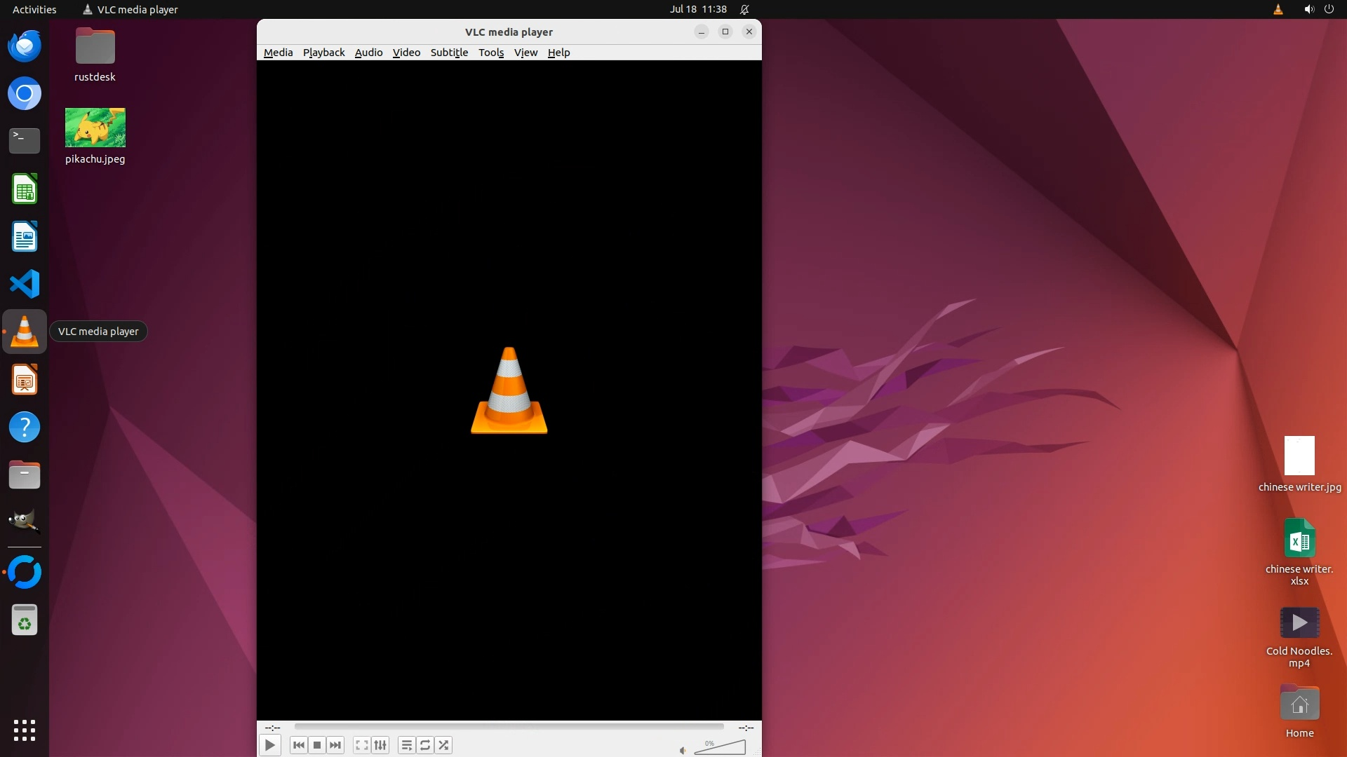
Task: Click the Next media button
Action: [335, 745]
